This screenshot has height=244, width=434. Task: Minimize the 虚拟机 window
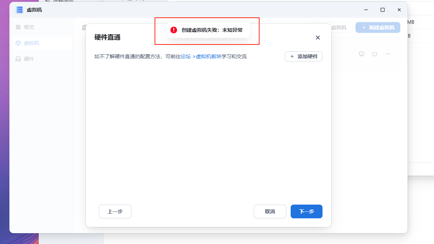366,10
